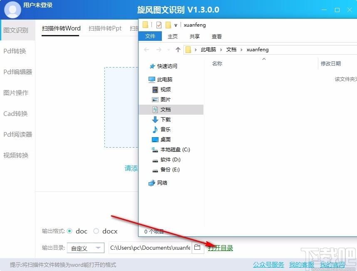Open the 自定义 output directory dropdown
This screenshot has height=271, width=357.
pos(86,248)
